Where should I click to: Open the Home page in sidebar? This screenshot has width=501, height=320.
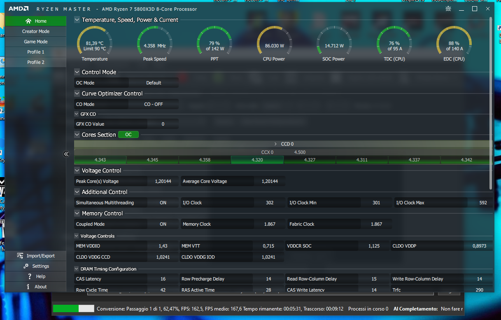35,21
